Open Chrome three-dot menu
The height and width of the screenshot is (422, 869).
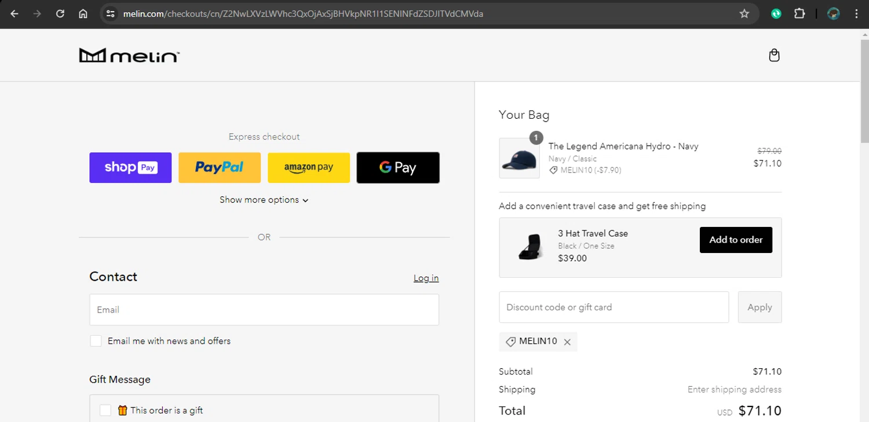coord(856,14)
